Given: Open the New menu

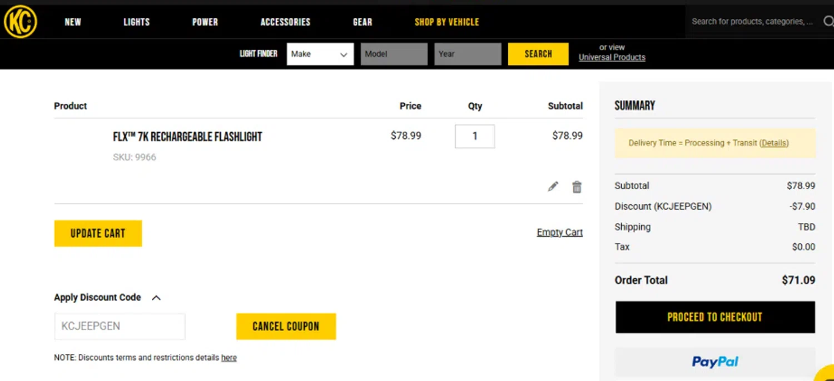Looking at the screenshot, I should click(73, 22).
